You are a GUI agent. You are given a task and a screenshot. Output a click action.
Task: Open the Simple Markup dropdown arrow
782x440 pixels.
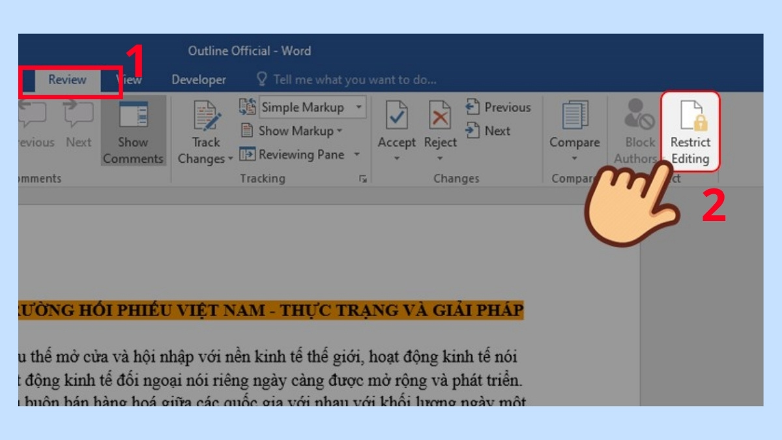(x=358, y=107)
